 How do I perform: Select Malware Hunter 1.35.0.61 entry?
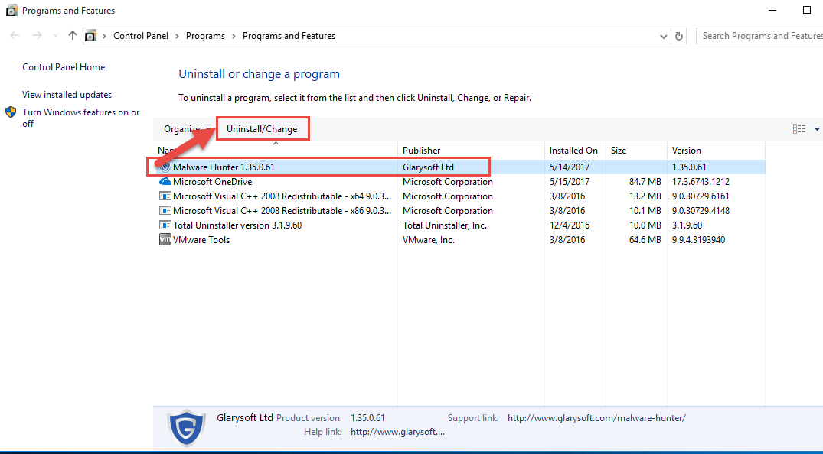pyautogui.click(x=223, y=167)
